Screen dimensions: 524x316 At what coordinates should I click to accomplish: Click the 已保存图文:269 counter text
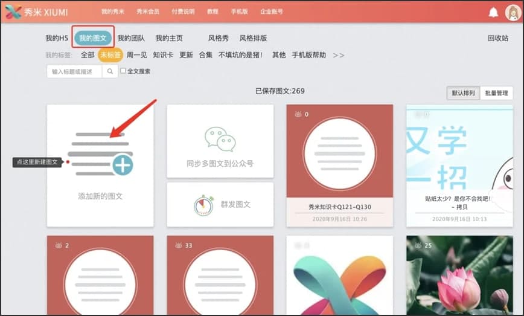tap(280, 91)
